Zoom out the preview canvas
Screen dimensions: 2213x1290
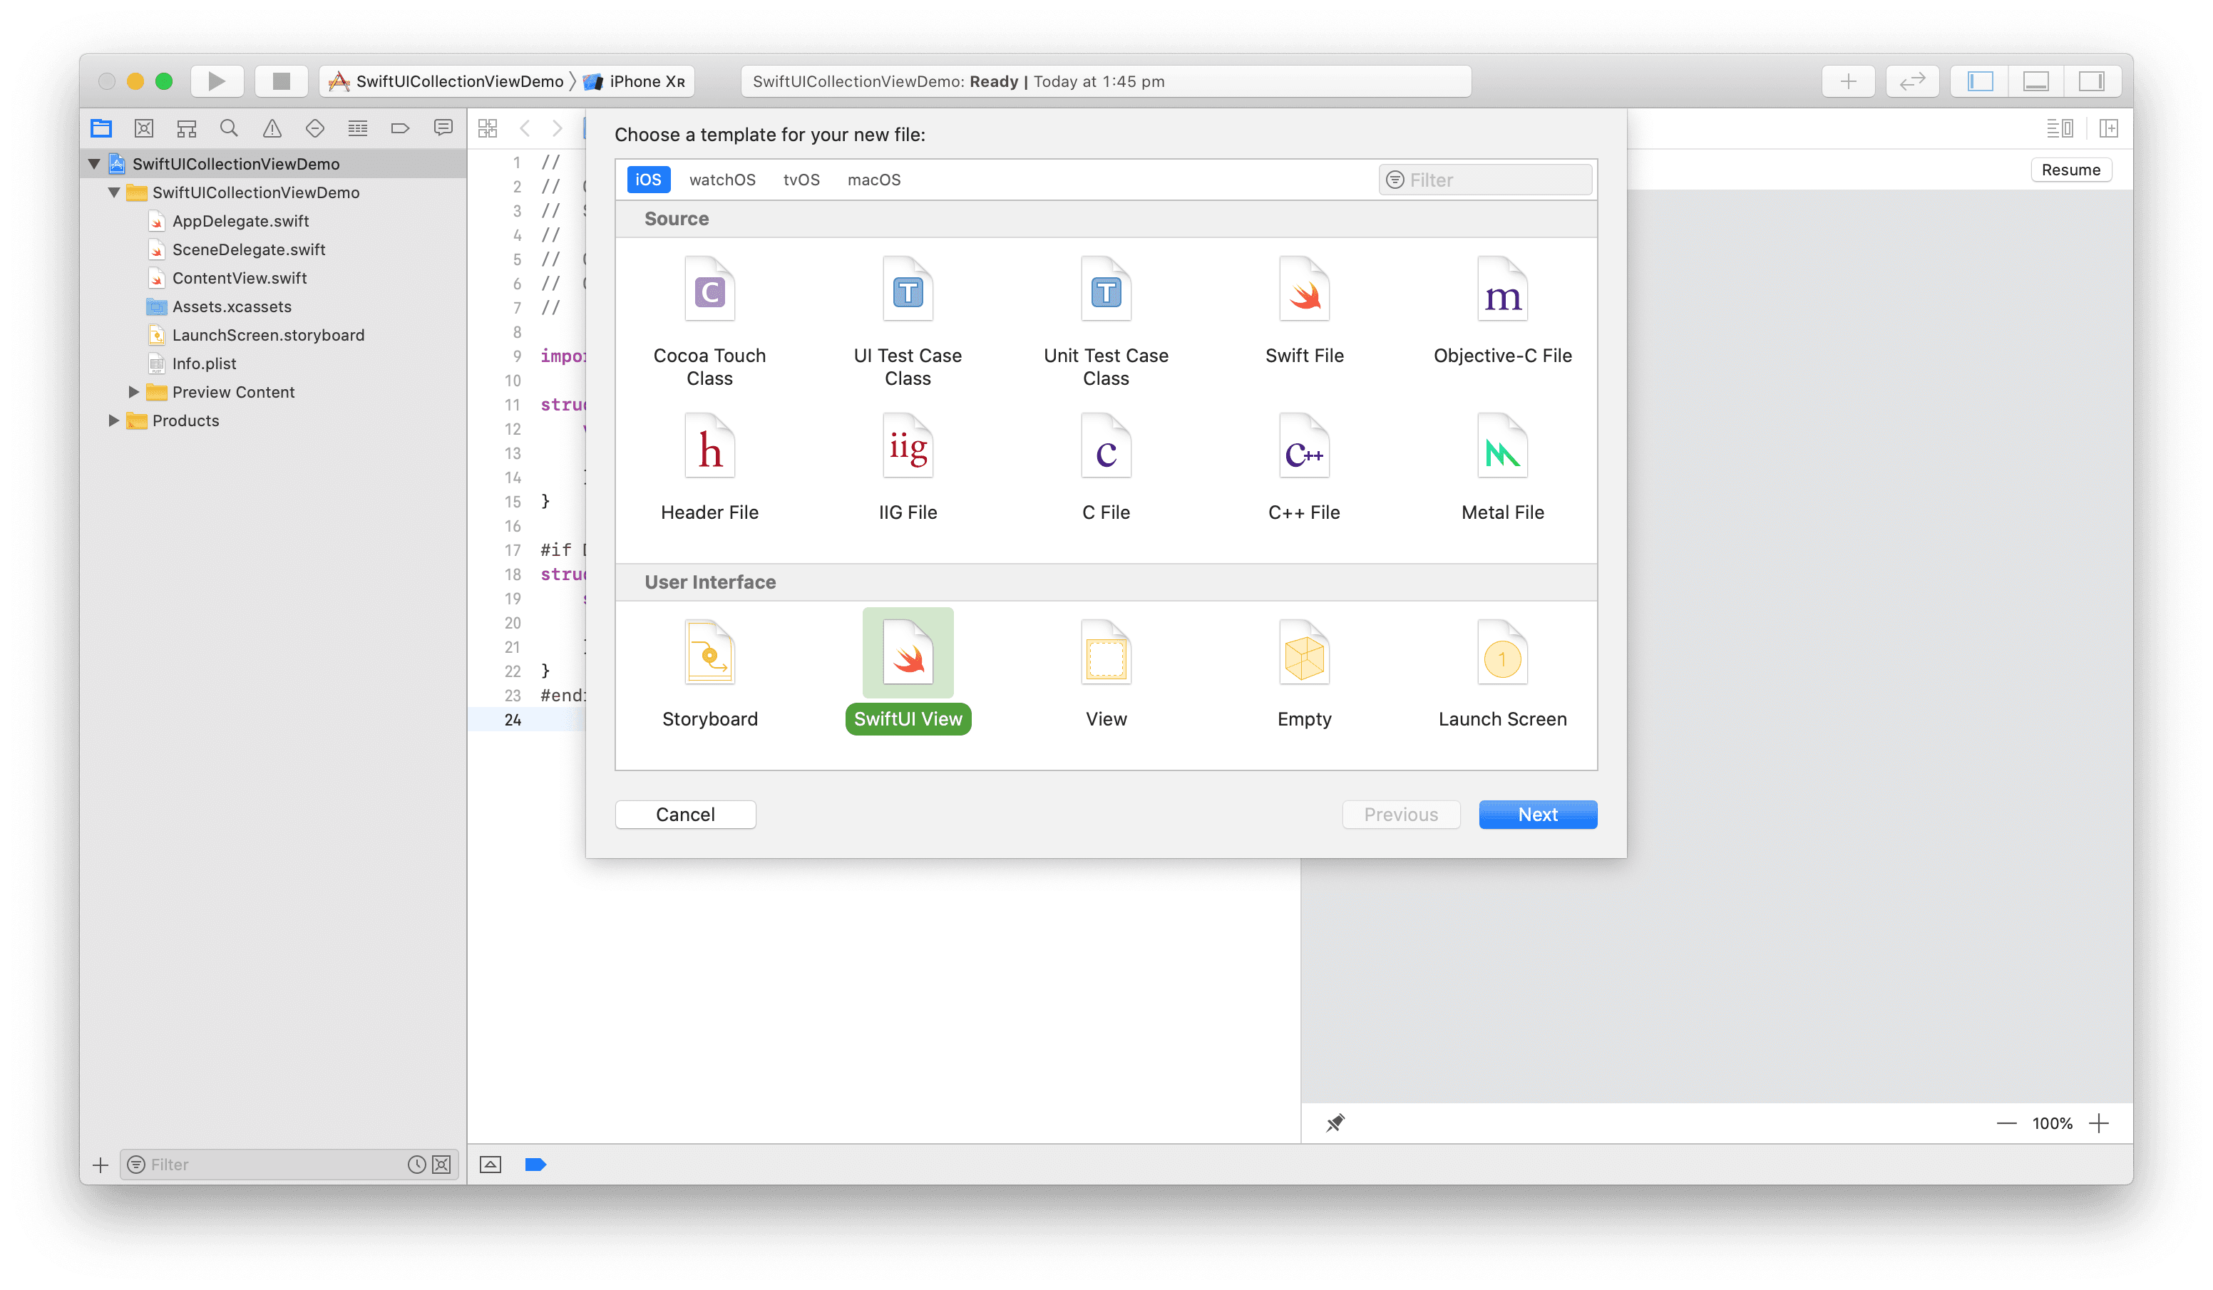[2006, 1123]
